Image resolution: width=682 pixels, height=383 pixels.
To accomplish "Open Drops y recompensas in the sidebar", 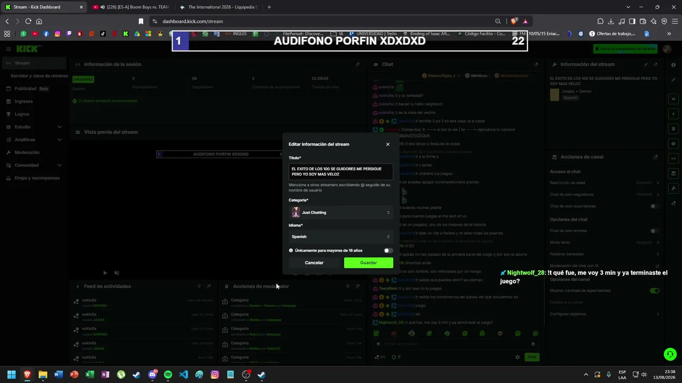I will (35, 178).
